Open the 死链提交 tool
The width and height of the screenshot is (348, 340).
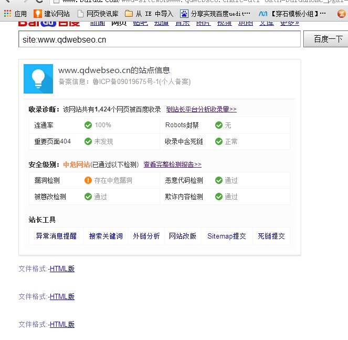tap(271, 236)
